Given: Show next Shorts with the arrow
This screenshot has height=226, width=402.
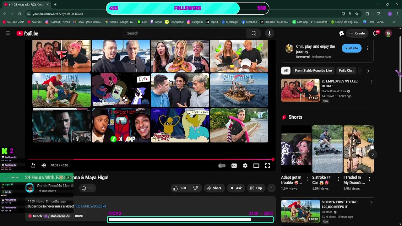Looking at the screenshot, I should (373, 154).
